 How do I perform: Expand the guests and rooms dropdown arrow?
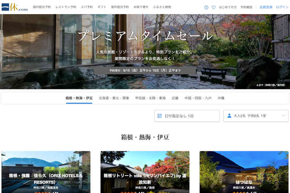[x=284, y=115]
